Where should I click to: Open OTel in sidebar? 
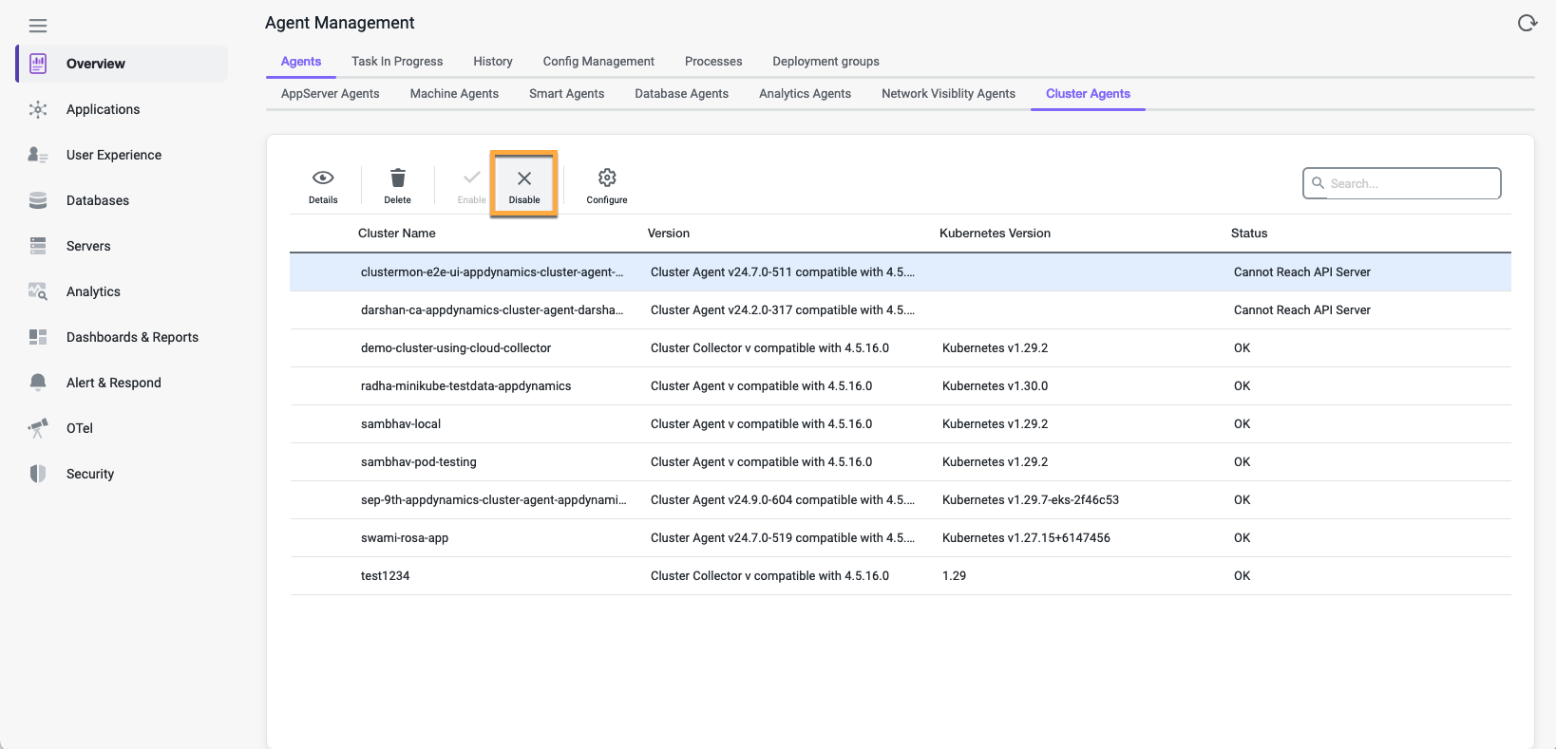click(x=122, y=428)
